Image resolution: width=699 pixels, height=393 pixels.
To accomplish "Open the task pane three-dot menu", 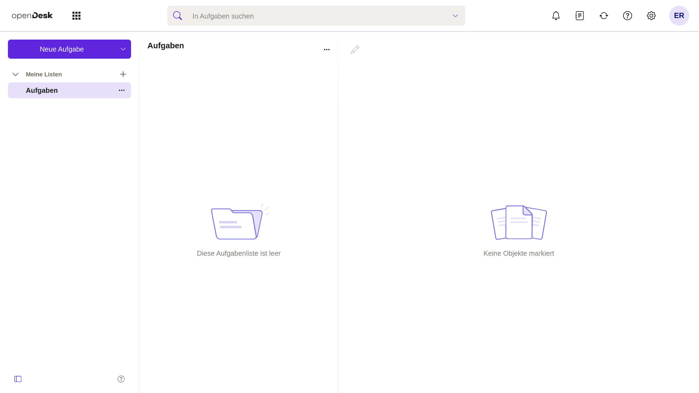I will [x=327, y=49].
